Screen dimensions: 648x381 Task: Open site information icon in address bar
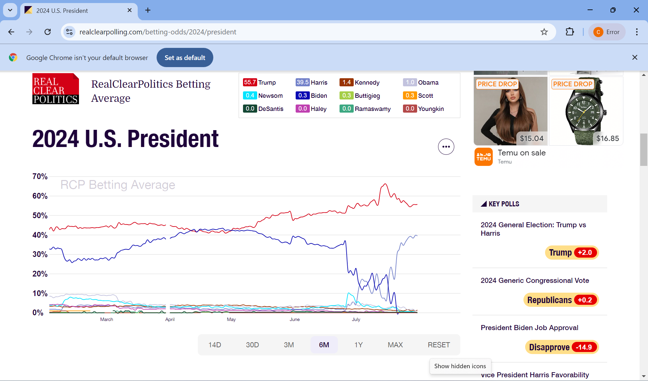pos(69,32)
